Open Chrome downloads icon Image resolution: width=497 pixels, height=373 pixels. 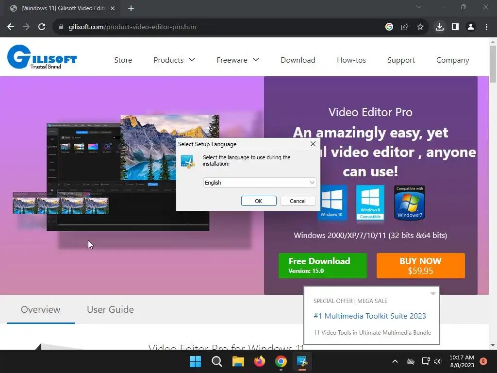pyautogui.click(x=440, y=27)
